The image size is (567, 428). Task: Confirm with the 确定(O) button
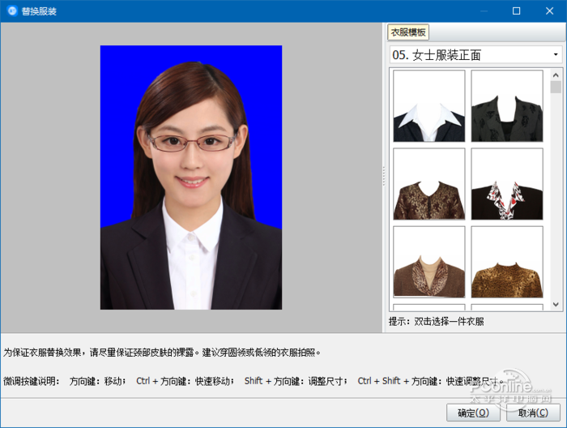click(x=473, y=413)
